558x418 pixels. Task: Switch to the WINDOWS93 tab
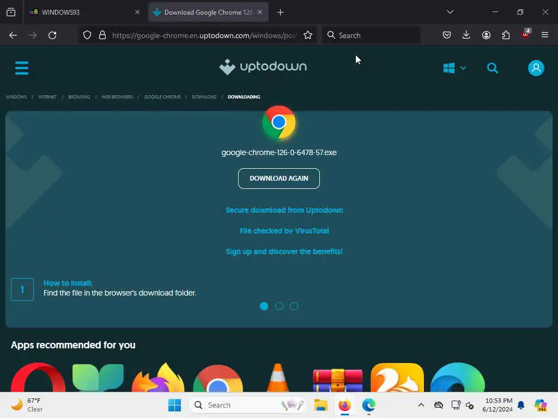click(x=84, y=12)
